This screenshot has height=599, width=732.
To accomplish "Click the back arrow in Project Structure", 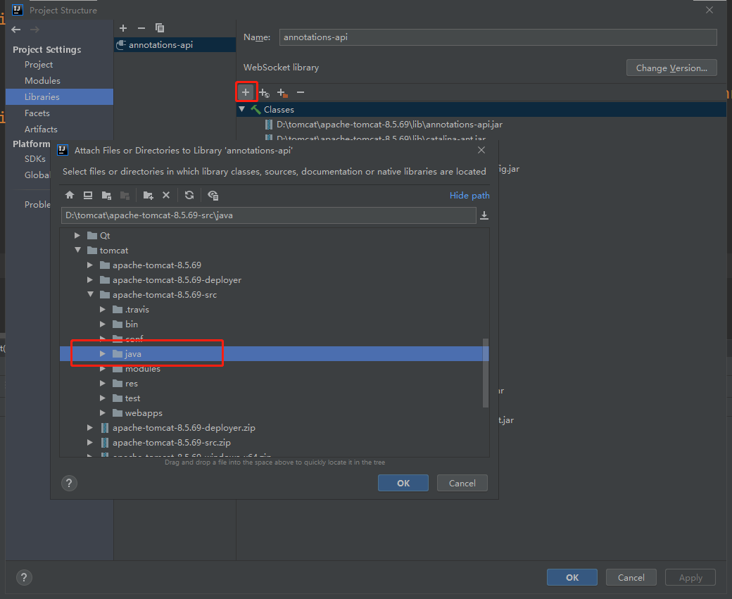I will pyautogui.click(x=16, y=30).
